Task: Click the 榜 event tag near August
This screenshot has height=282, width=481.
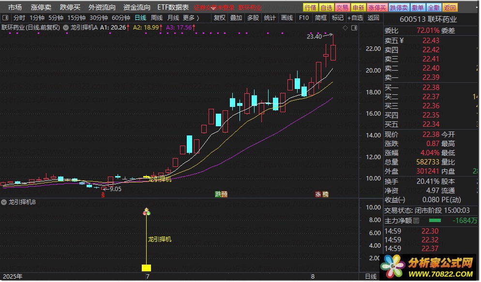Action: (325, 194)
